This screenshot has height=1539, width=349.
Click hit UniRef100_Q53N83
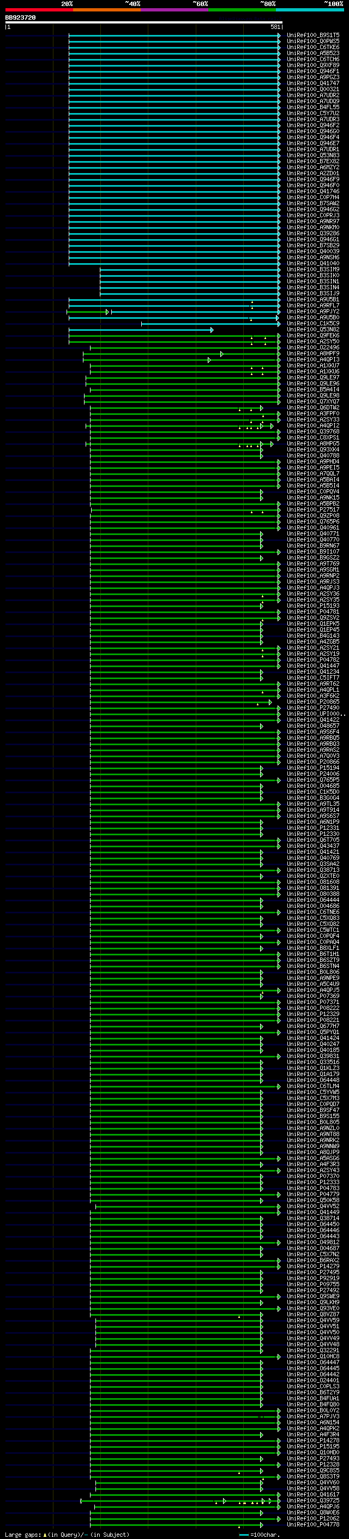pos(313,156)
